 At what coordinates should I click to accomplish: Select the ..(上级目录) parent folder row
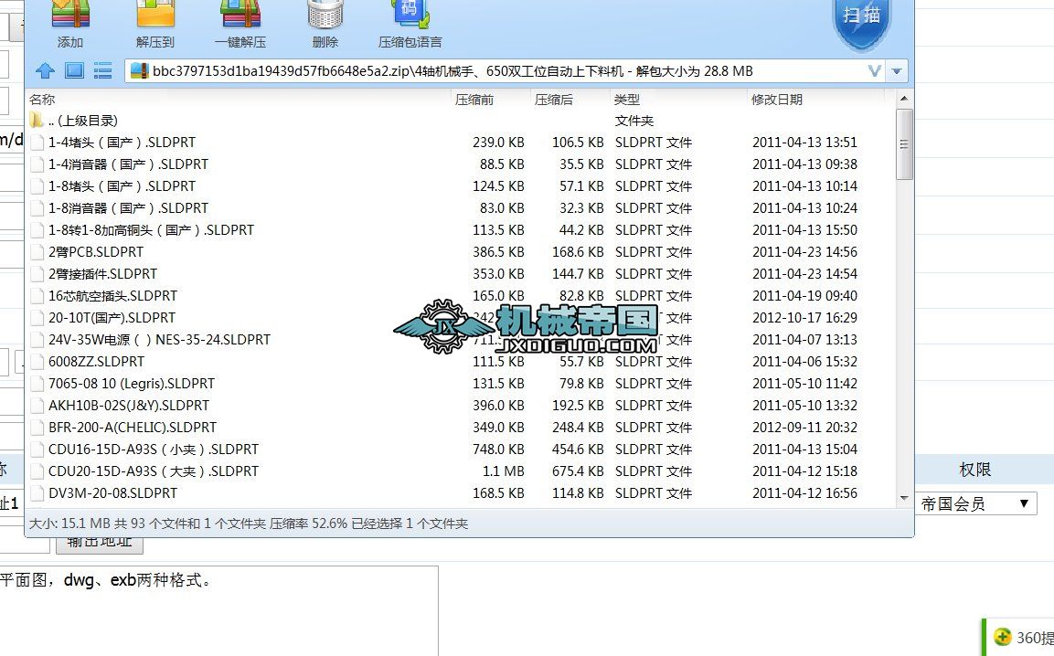pyautogui.click(x=461, y=121)
